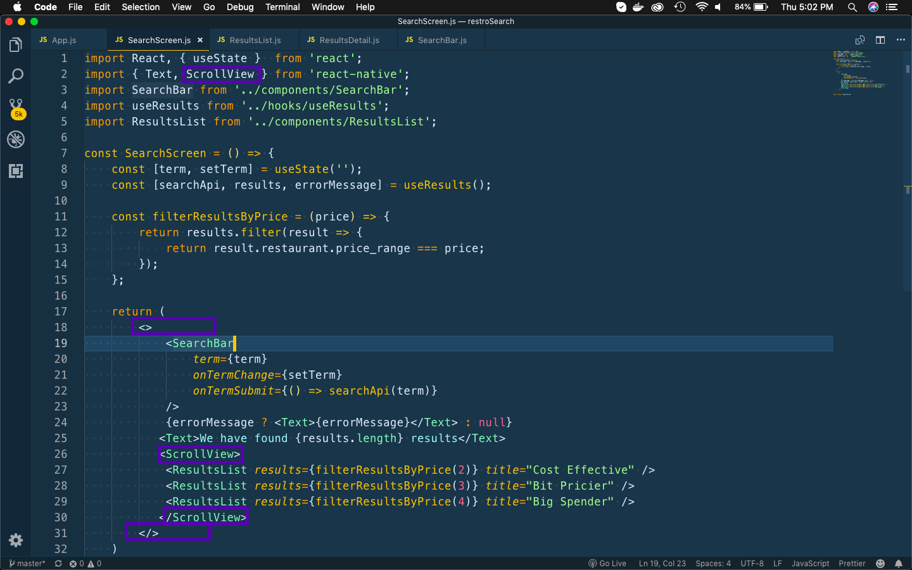Open the Debug view in the activity bar
The width and height of the screenshot is (912, 570).
[x=16, y=139]
